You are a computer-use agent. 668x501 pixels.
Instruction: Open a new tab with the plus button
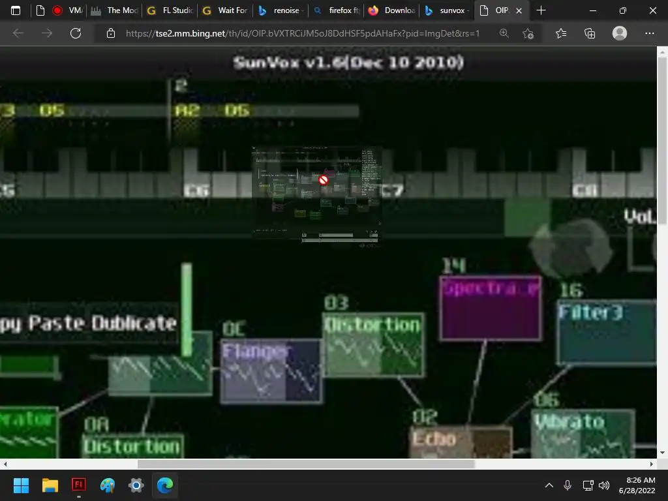click(x=541, y=10)
